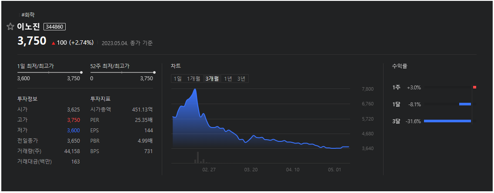Click the 2023.05.04. 종가 기준 date text
The height and width of the screenshot is (193, 494).
[x=127, y=43]
